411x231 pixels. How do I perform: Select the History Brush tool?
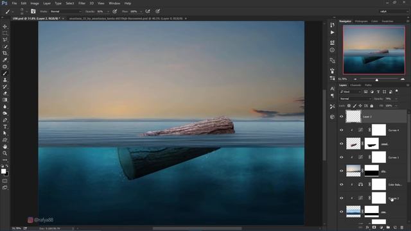click(4, 87)
